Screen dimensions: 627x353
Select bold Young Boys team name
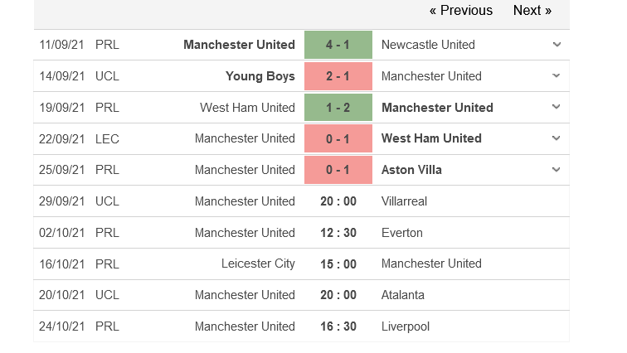pos(260,76)
